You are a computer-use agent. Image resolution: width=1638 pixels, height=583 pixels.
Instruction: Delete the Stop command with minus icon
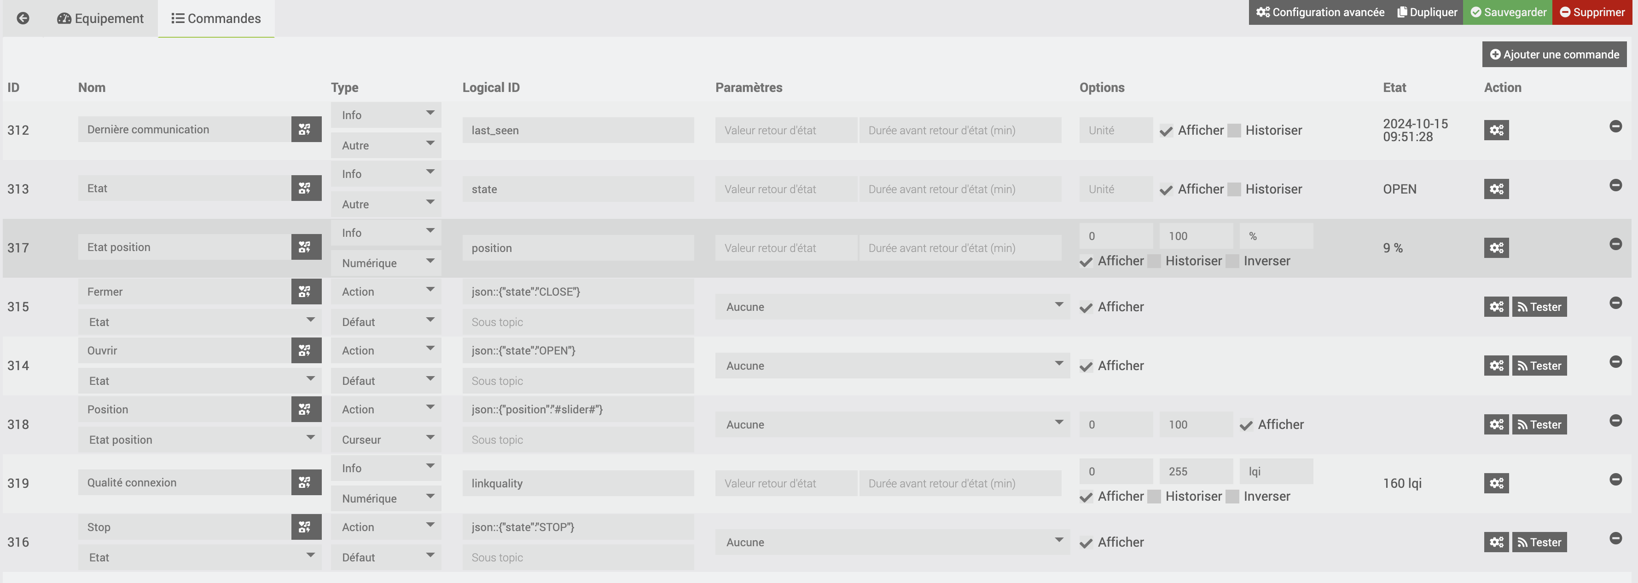[1615, 538]
